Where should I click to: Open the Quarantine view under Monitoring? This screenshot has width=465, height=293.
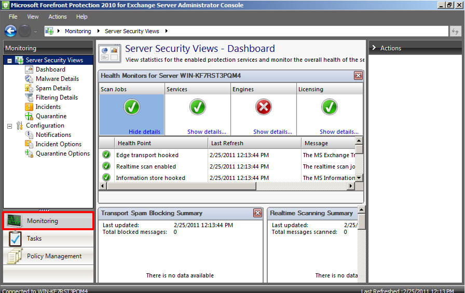pyautogui.click(x=51, y=116)
